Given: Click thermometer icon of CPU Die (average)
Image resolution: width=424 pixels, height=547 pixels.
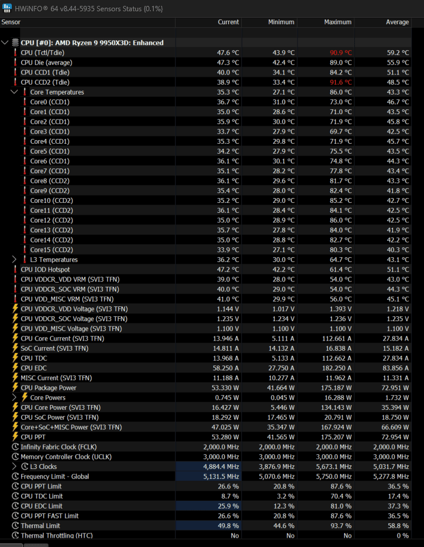Looking at the screenshot, I should pyautogui.click(x=15, y=63).
